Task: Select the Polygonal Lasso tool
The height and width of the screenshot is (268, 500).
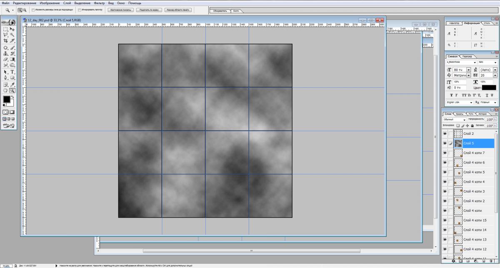Action: tap(5, 35)
